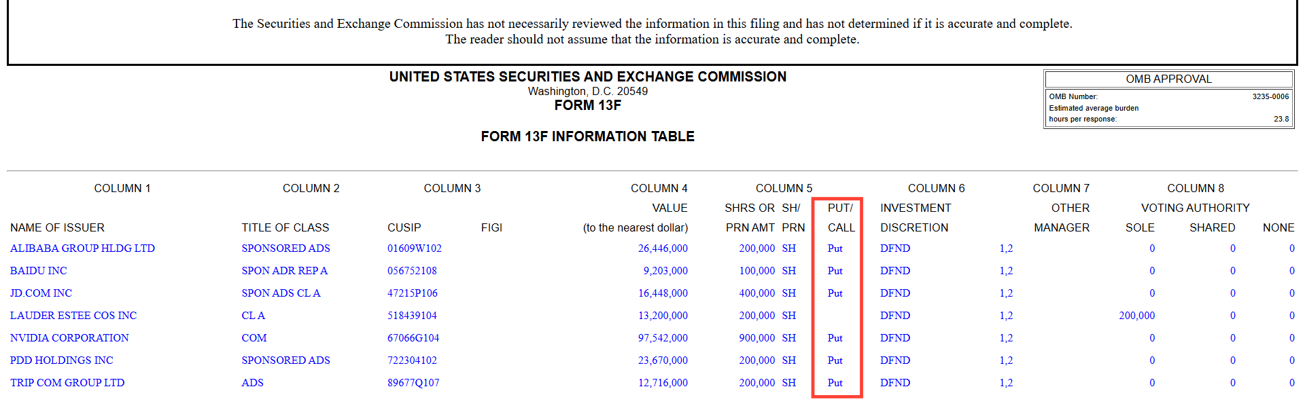Click the 900,000 share amount for NVIDIA
The height and width of the screenshot is (408, 1305).
coord(757,338)
